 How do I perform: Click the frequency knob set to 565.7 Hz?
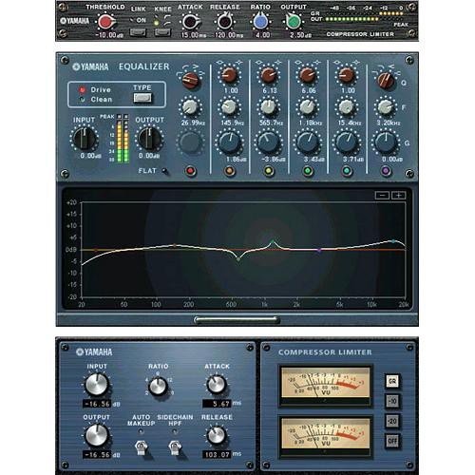pos(269,107)
